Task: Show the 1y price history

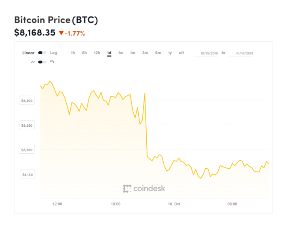Action: [170, 53]
